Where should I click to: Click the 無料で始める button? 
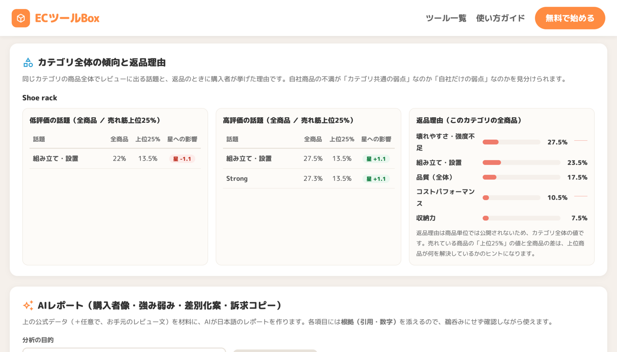coord(570,18)
